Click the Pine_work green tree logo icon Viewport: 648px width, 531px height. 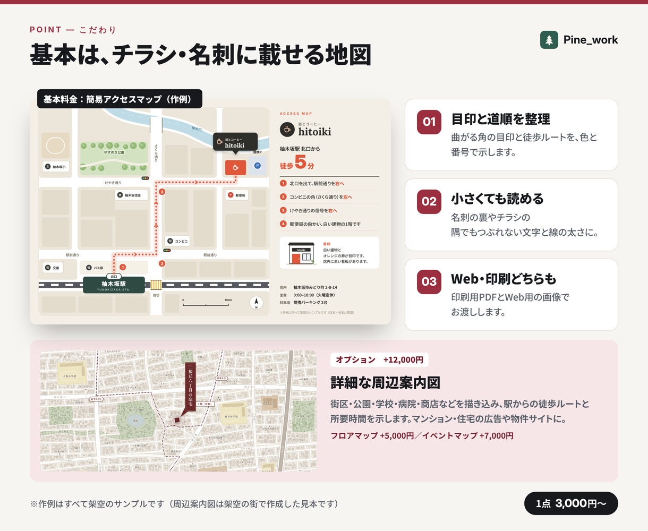click(549, 40)
